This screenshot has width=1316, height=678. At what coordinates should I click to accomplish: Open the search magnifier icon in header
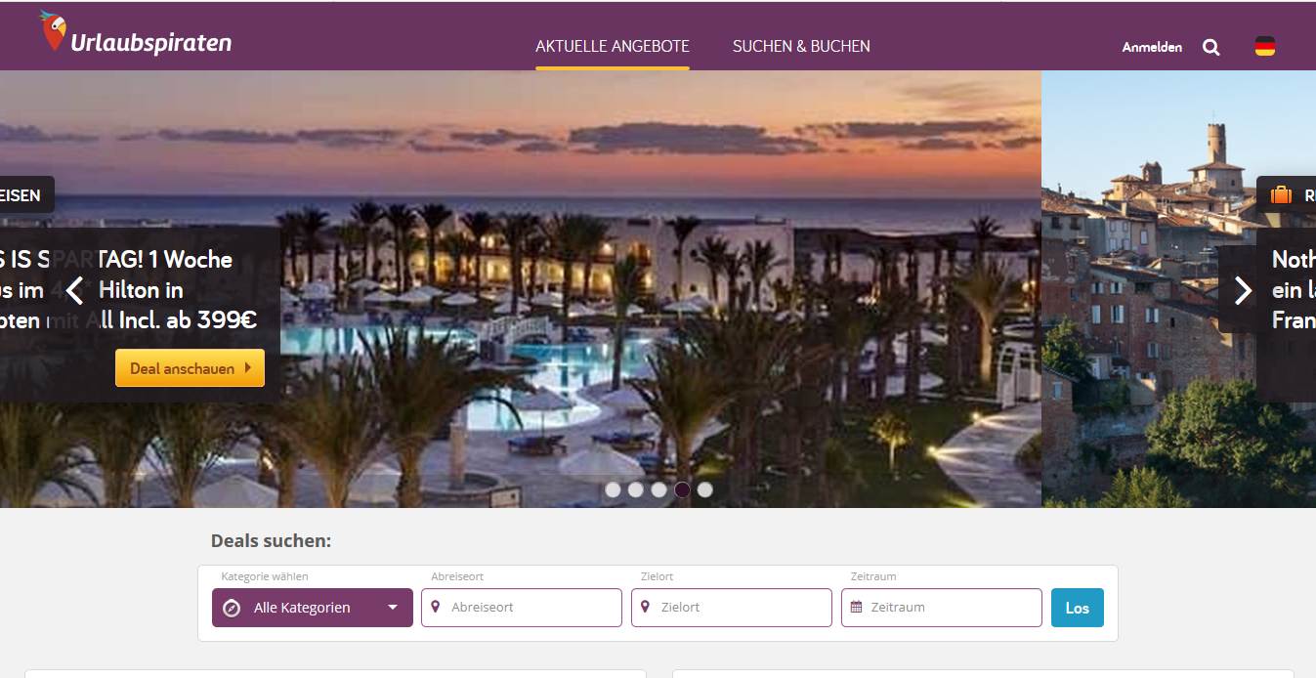click(x=1211, y=47)
